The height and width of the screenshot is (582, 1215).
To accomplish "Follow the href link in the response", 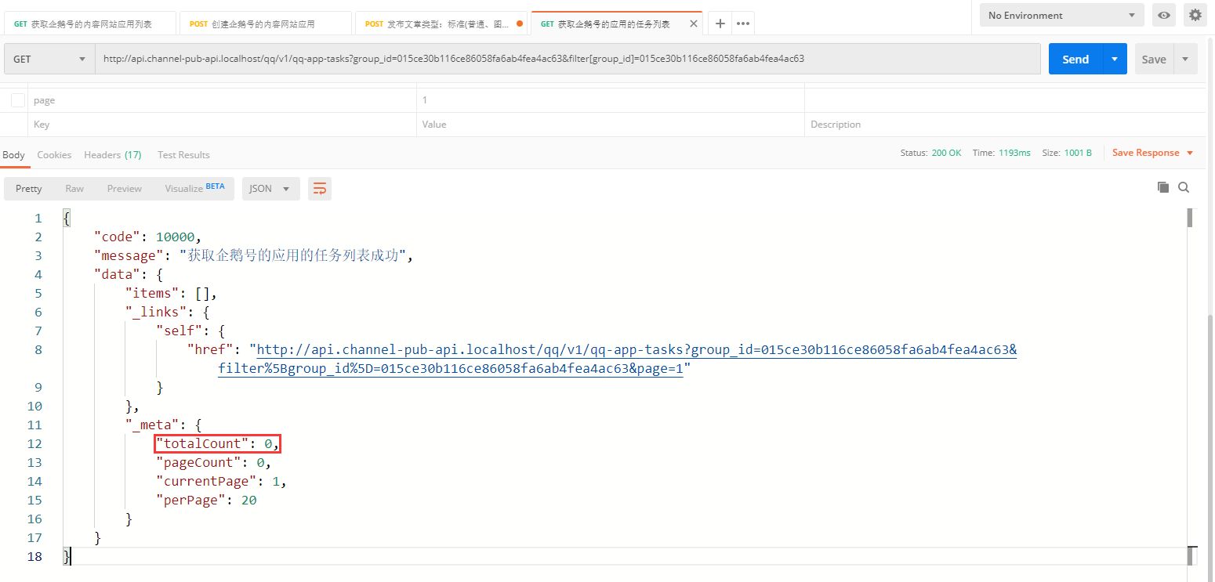I will pyautogui.click(x=637, y=349).
